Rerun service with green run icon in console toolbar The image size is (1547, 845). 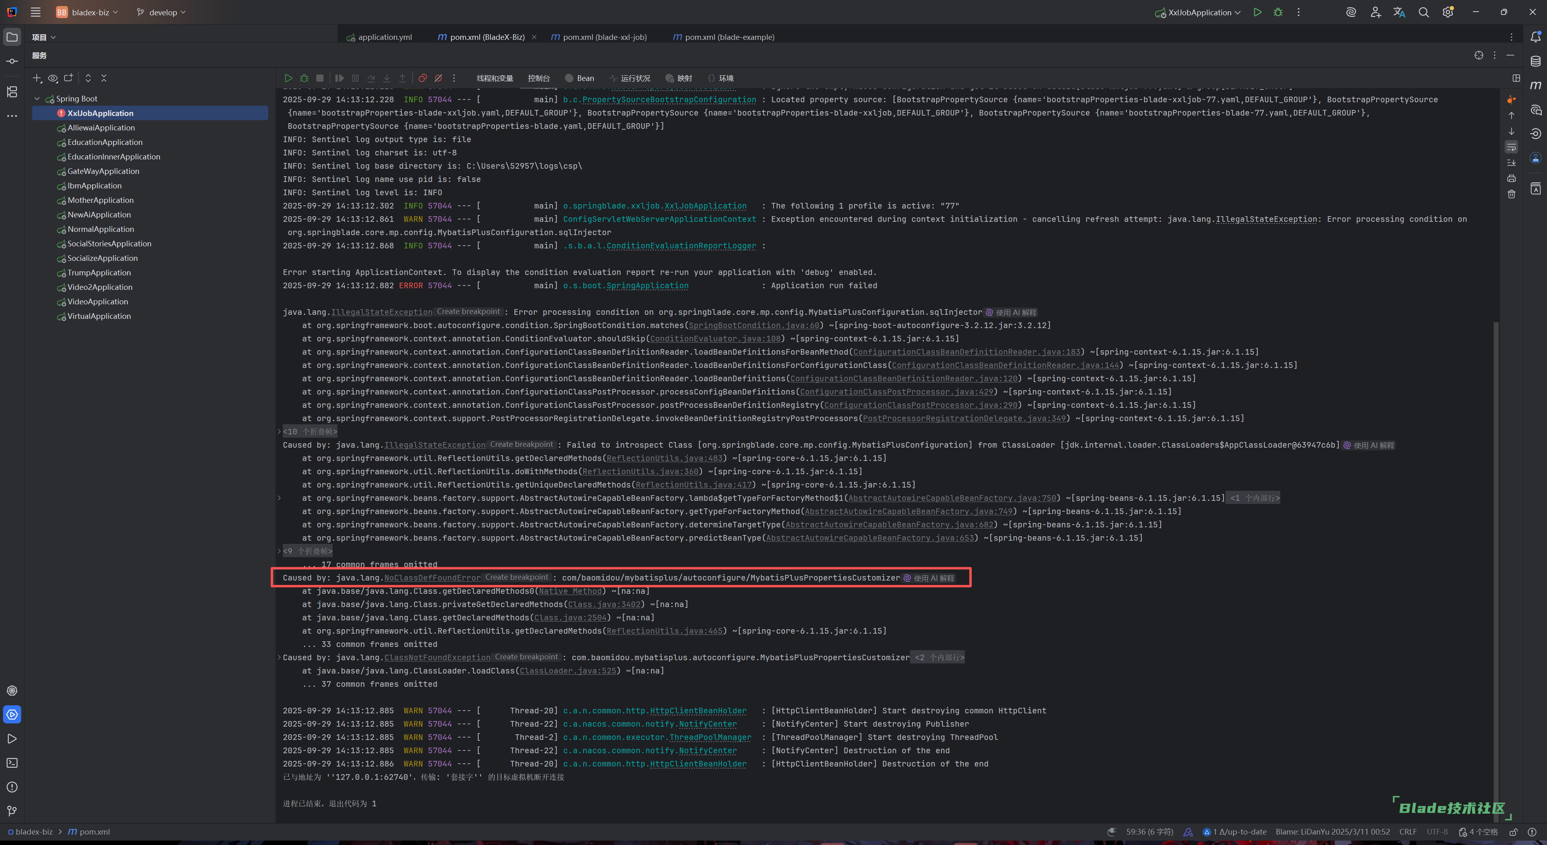288,78
